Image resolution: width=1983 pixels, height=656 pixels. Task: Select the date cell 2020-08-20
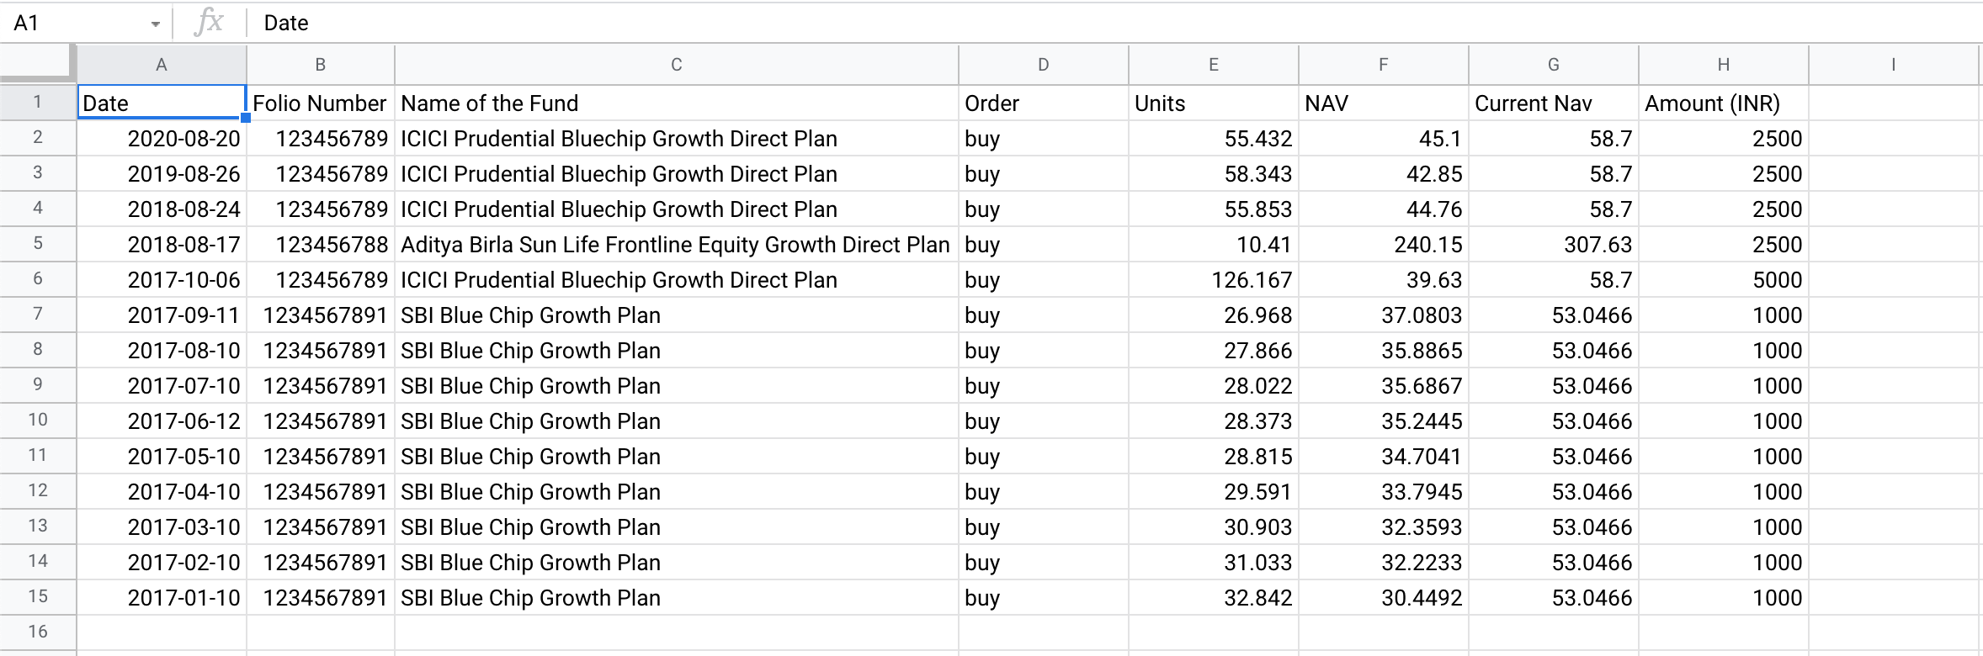162,139
